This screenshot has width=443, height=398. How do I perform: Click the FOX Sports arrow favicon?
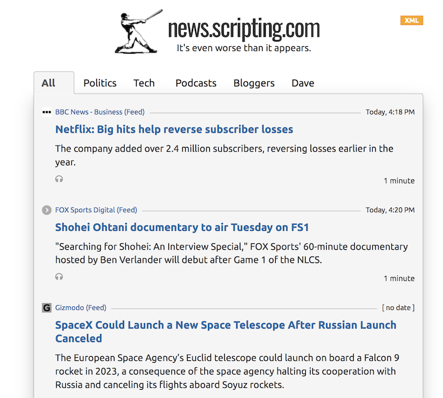click(x=47, y=210)
